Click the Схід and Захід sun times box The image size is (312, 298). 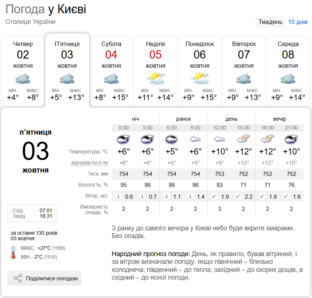click(x=32, y=213)
